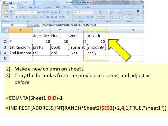Apply Comma style format
Screen dimensions: 168x126
[x=84, y=17]
